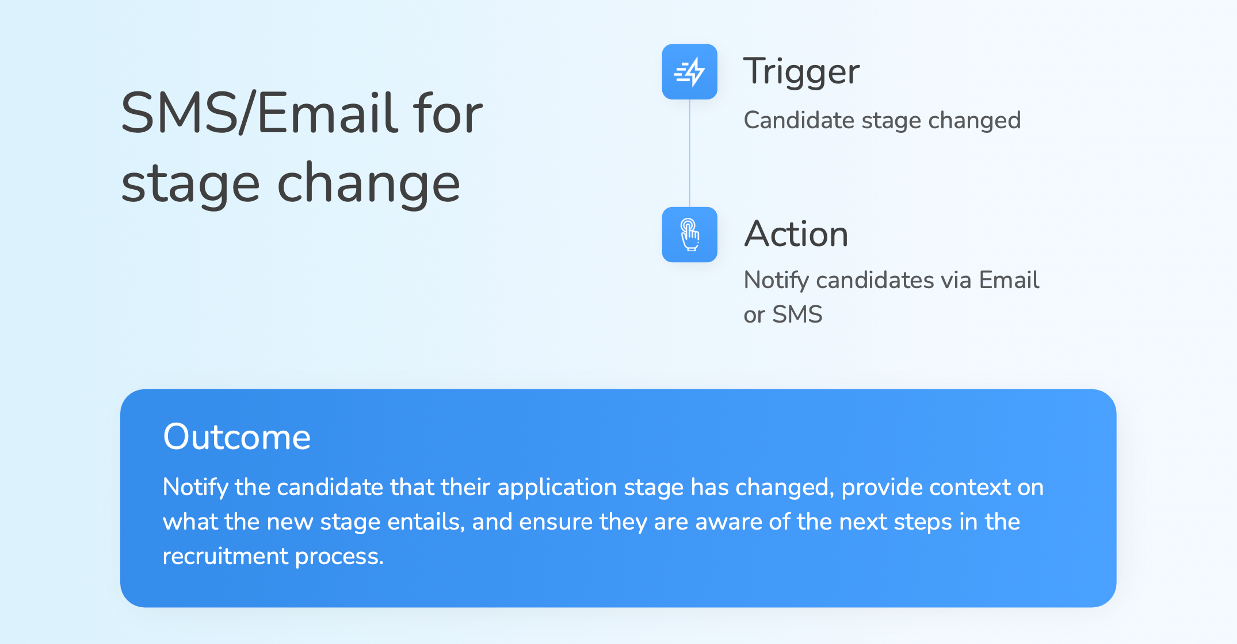Screen dimensions: 1237x644
Task: Click "provide context on" in the Outcome paragraph
Action: click(942, 487)
